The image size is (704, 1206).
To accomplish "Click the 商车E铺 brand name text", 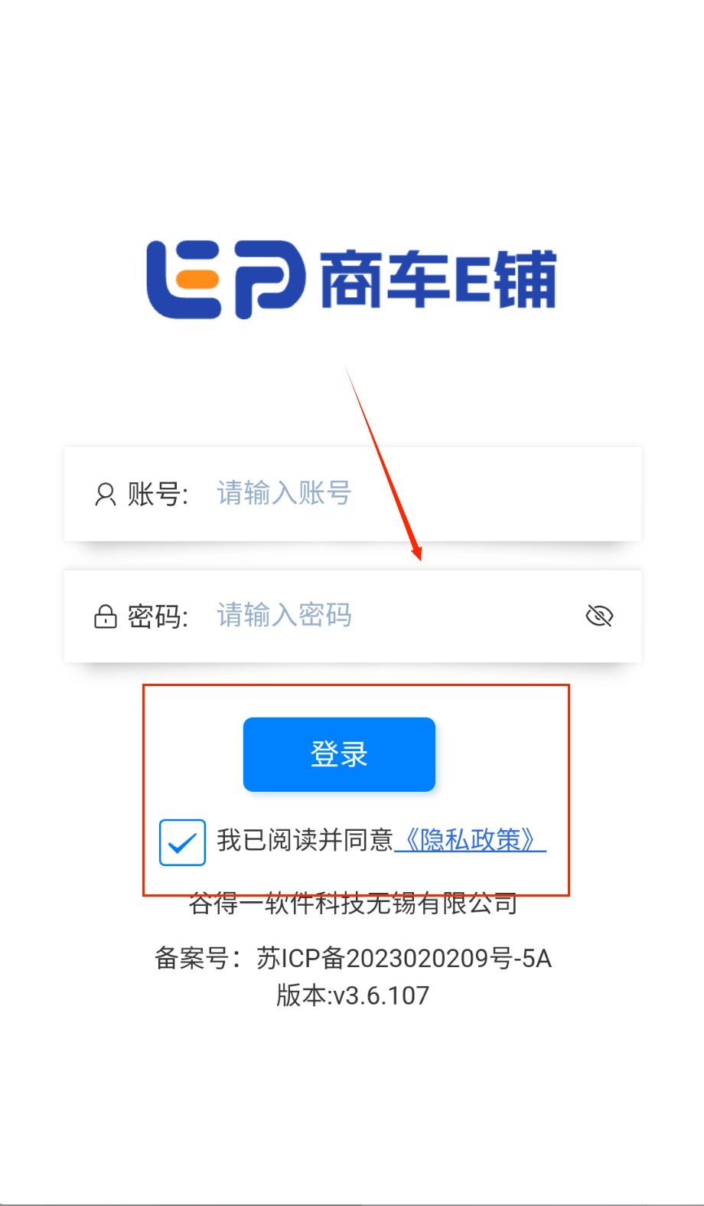I will [x=438, y=279].
